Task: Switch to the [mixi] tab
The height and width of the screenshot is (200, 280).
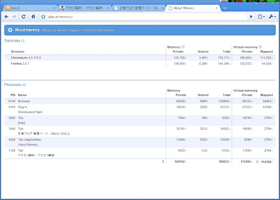Action: pos(28,8)
